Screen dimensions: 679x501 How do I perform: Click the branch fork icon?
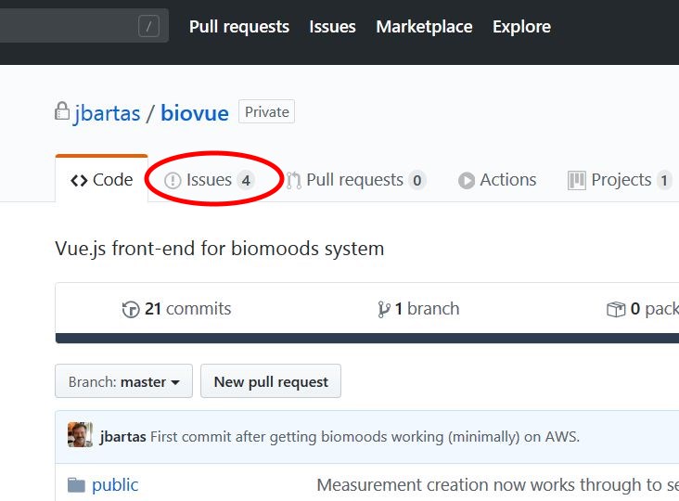(x=383, y=309)
